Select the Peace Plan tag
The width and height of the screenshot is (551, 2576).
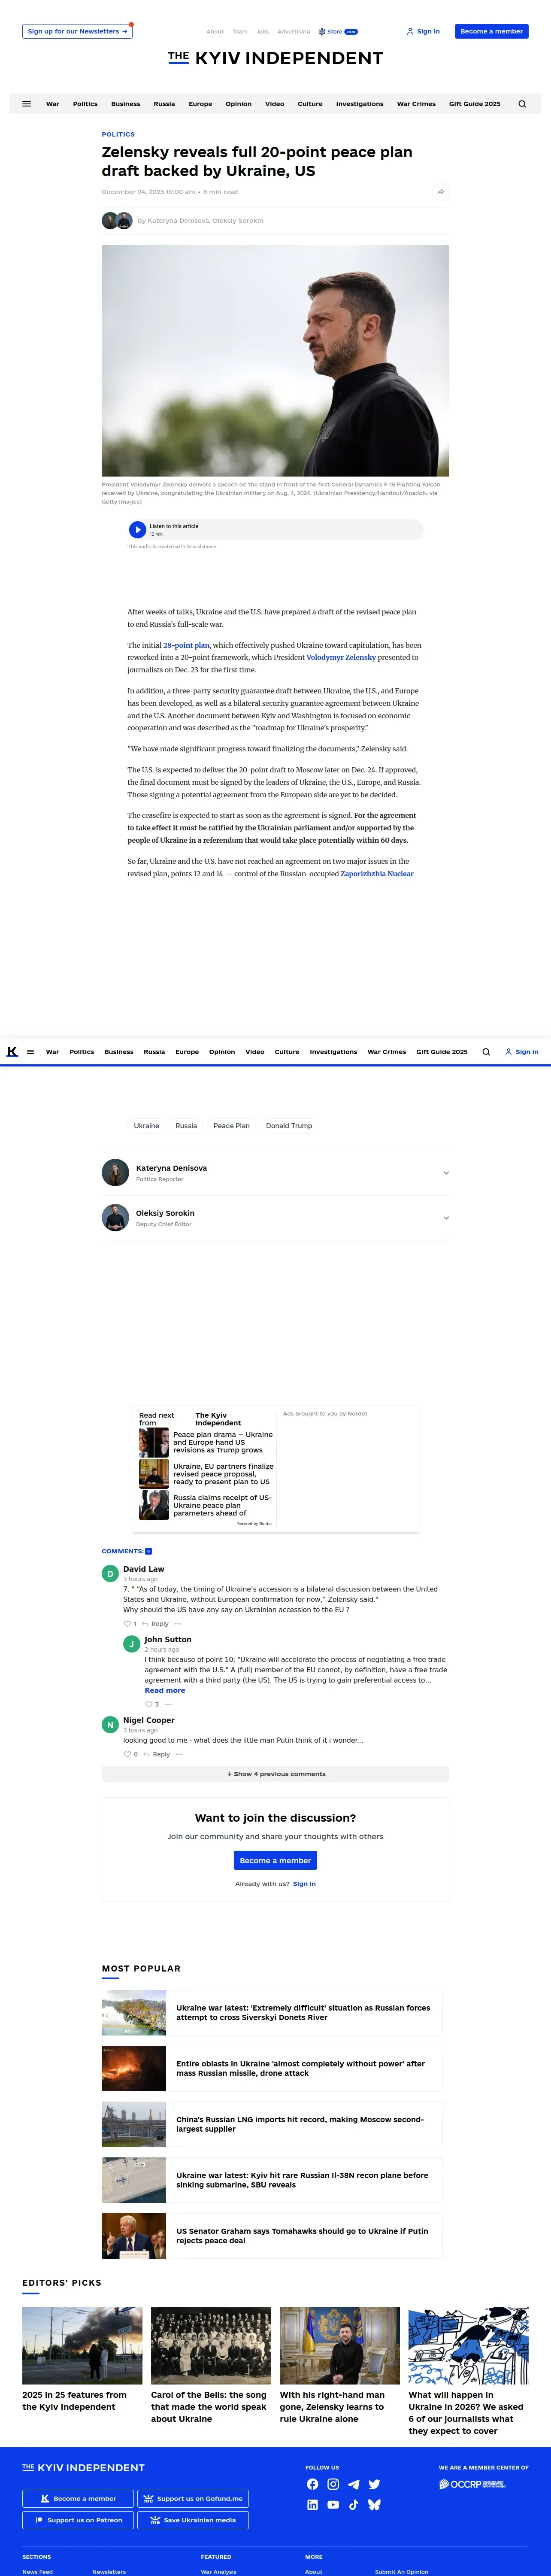231,1126
